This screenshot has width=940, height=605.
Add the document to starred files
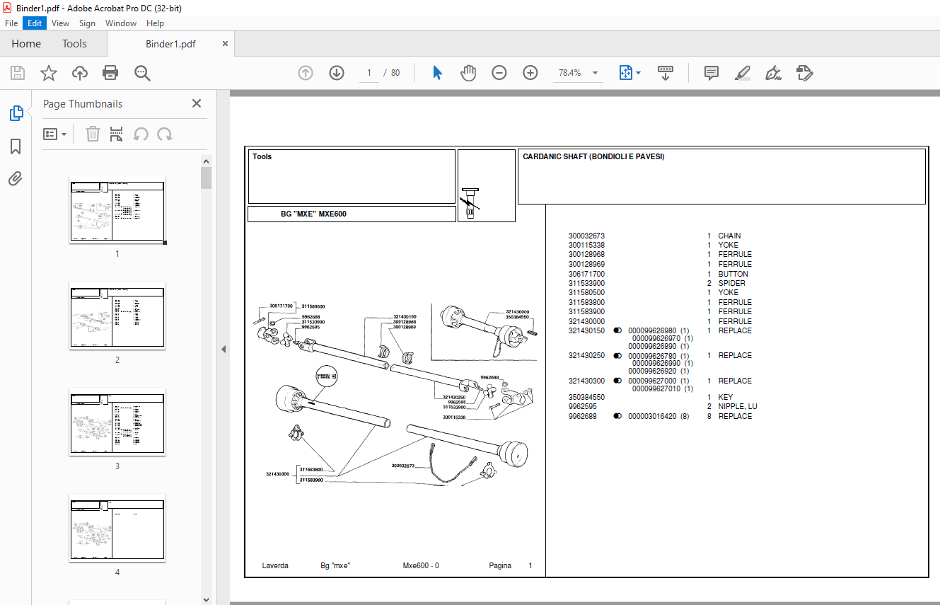coord(48,73)
